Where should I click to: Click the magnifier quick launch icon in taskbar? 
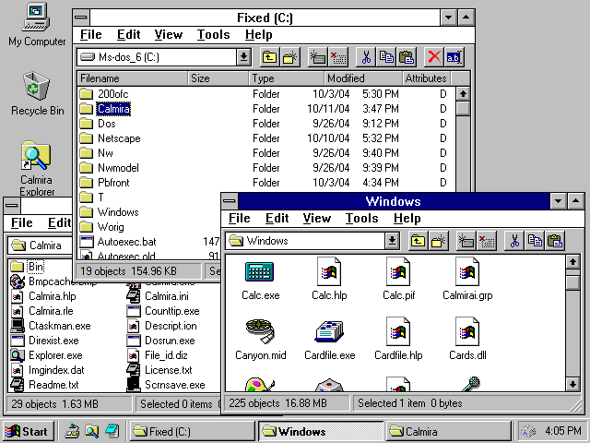click(x=91, y=431)
